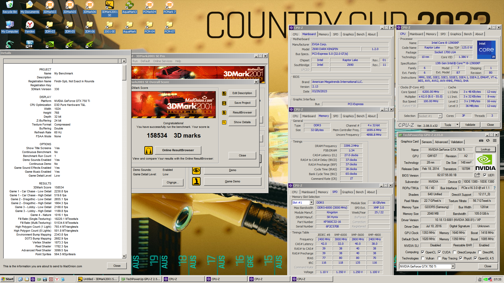Click the icon beside ResultBrowser button
Screen dimensions: 504x283
[x=224, y=113]
